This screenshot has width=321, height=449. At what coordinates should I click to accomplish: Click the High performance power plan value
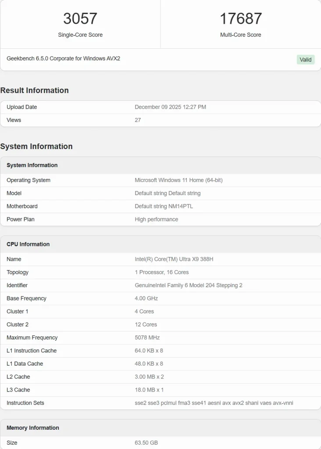coord(156,219)
